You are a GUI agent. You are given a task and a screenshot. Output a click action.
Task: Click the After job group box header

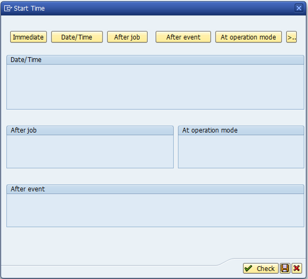click(x=90, y=130)
